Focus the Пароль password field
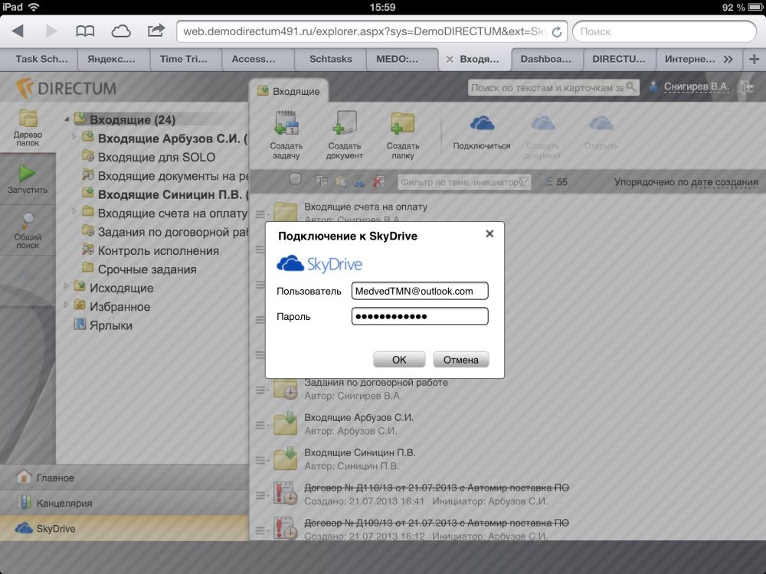This screenshot has width=766, height=574. point(420,316)
